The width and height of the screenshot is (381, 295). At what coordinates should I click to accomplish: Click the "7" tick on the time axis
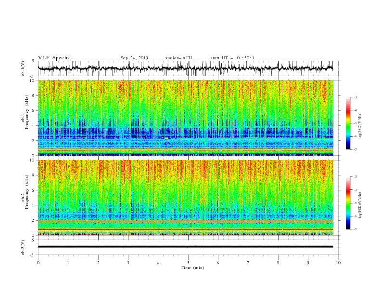(248, 263)
